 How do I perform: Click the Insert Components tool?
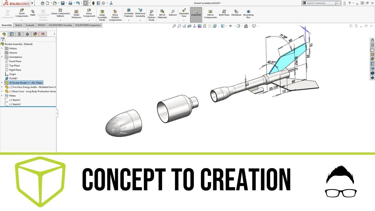tap(22, 13)
